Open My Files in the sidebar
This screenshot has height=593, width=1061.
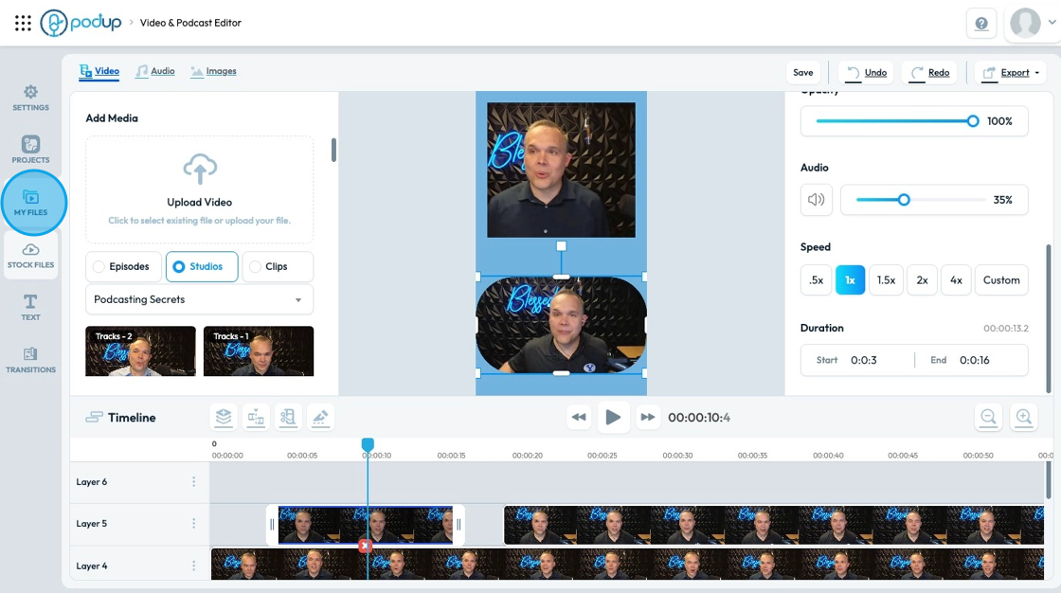31,203
